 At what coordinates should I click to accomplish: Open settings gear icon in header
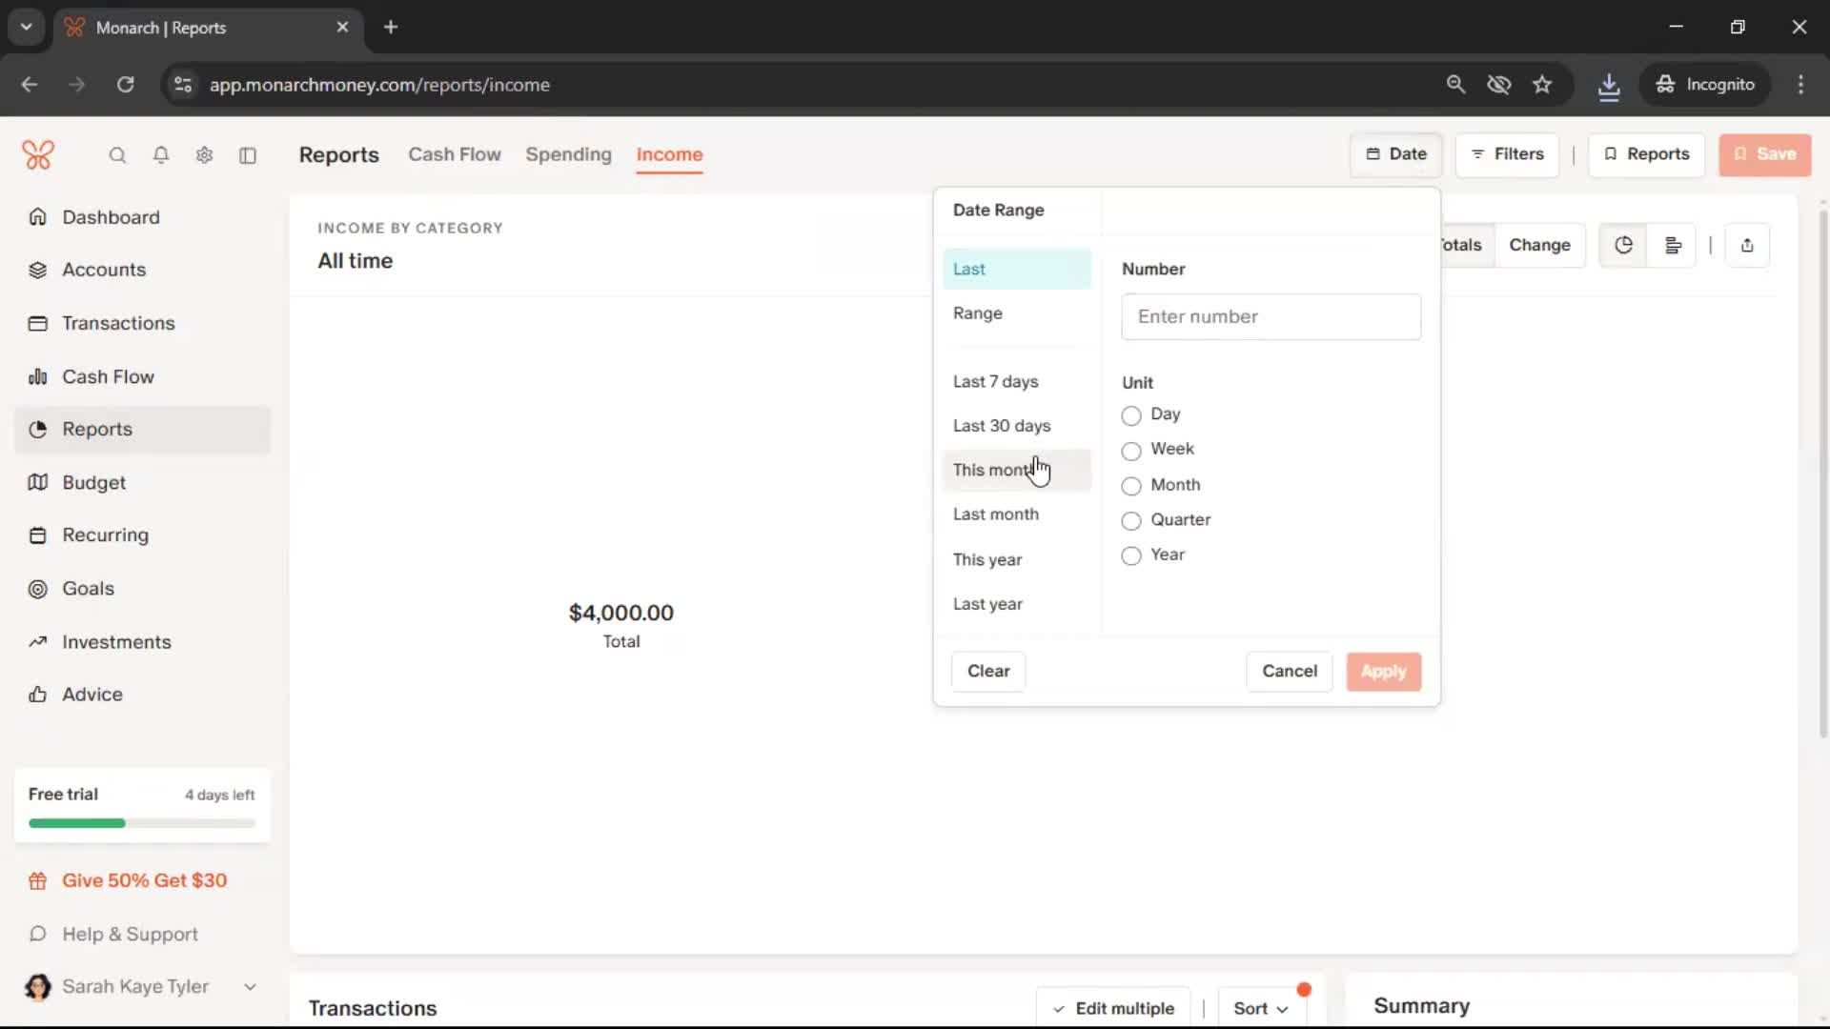tap(204, 155)
